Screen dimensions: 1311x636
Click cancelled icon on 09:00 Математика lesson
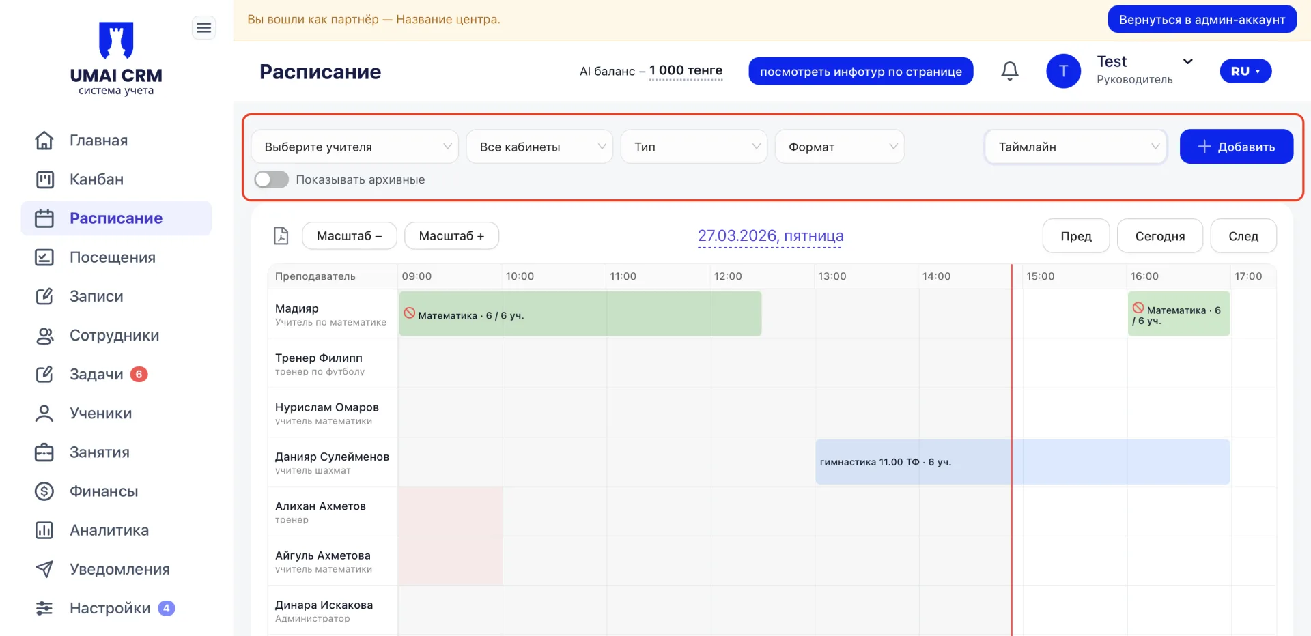click(x=410, y=313)
